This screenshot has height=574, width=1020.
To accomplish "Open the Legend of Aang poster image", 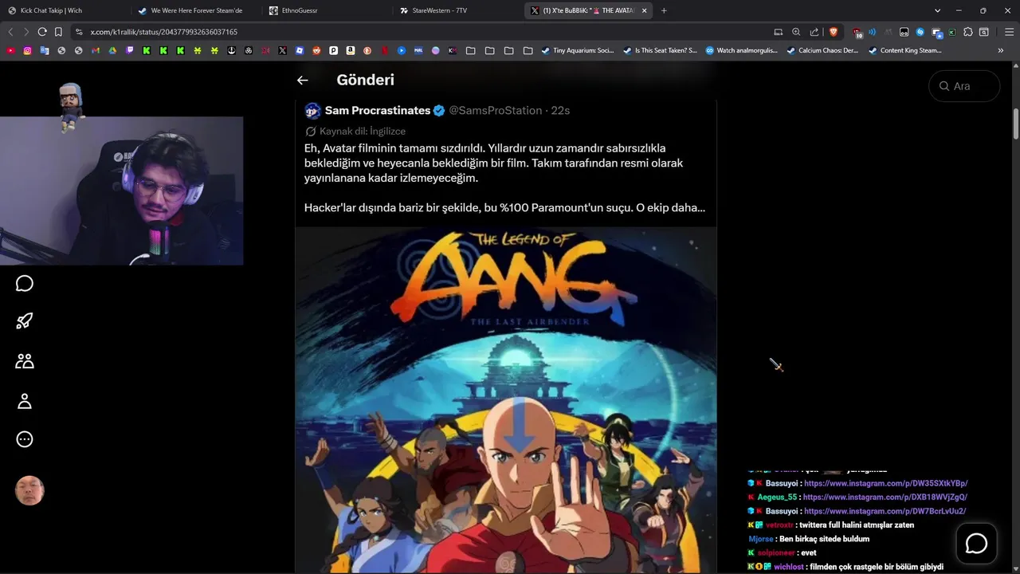I will pyautogui.click(x=506, y=400).
